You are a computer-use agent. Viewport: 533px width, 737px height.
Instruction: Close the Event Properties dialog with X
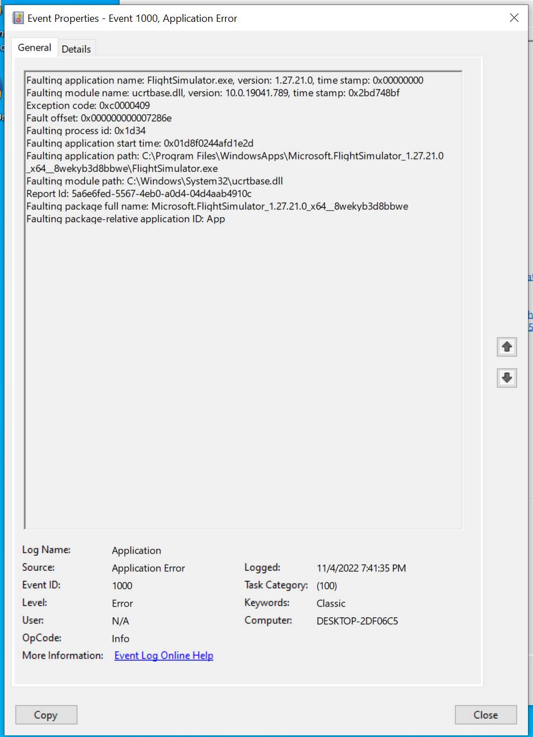click(x=514, y=18)
